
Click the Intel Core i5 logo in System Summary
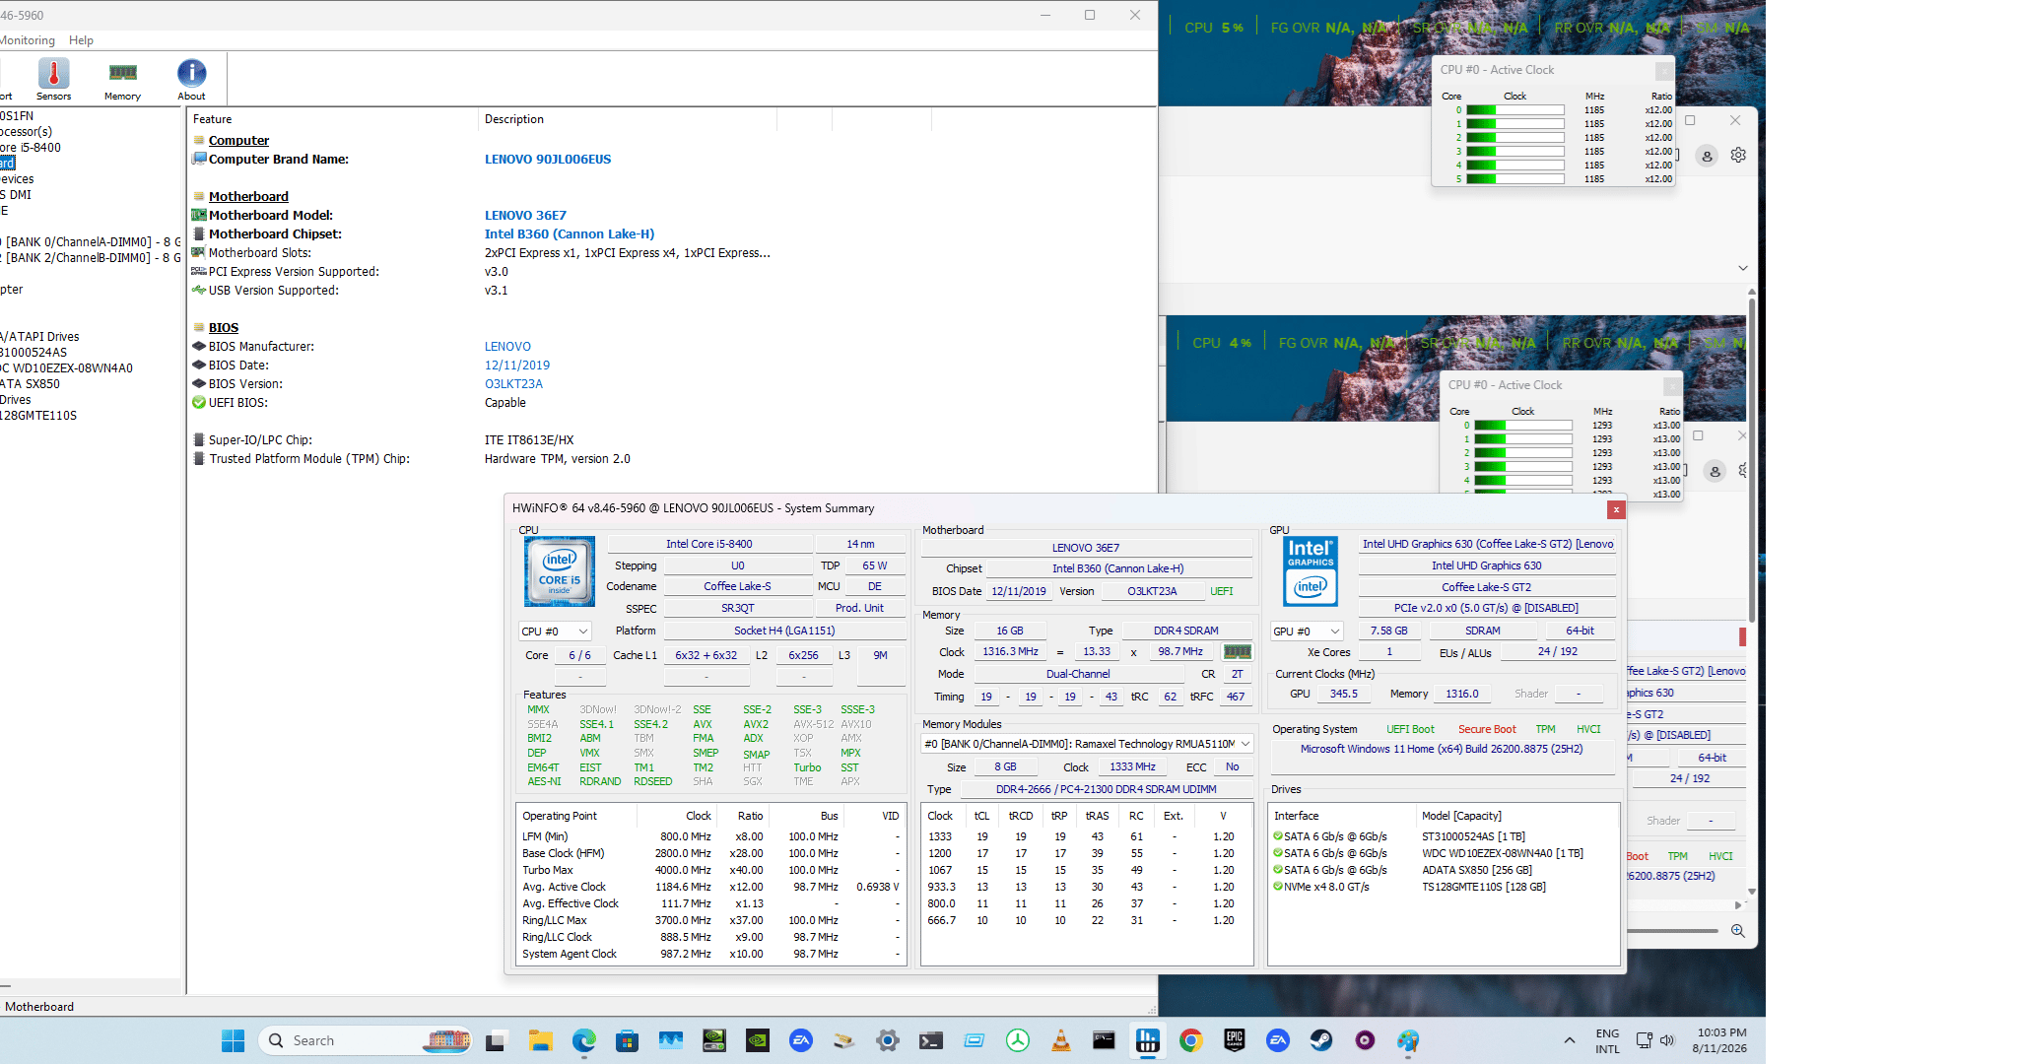pos(559,571)
